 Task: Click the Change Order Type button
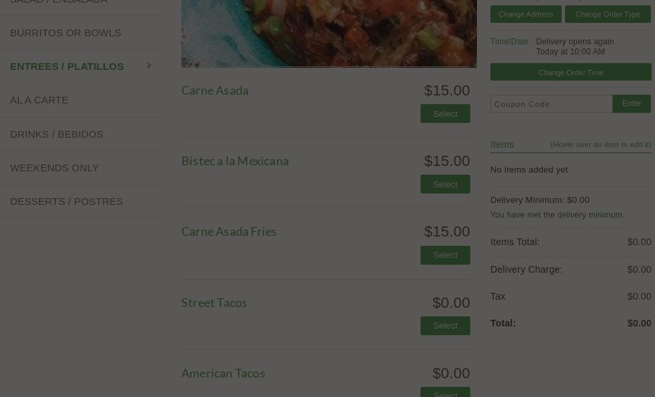tap(607, 14)
